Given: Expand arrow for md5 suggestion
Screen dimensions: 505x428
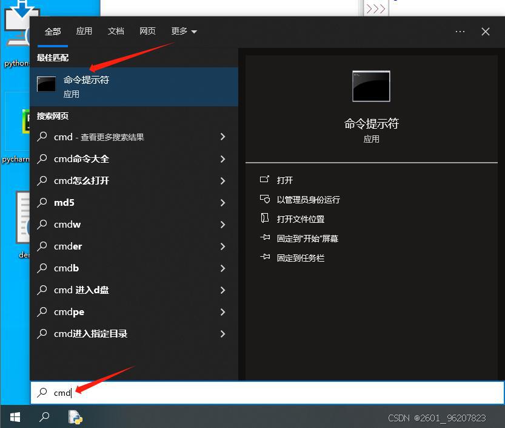Looking at the screenshot, I should 222,203.
